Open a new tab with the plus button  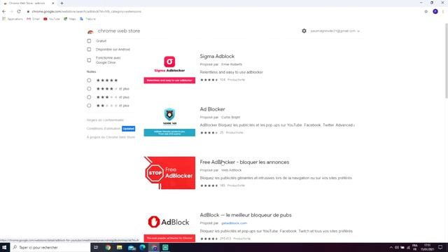point(62,3)
